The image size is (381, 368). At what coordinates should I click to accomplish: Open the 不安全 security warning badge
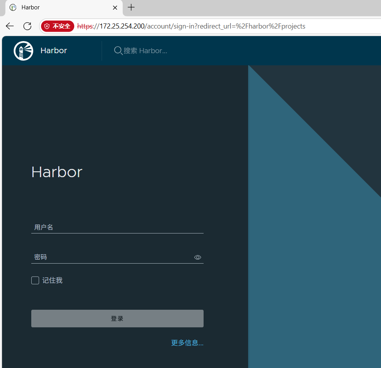click(57, 26)
